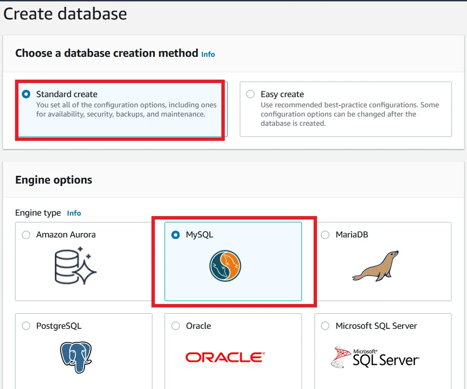Open Info link next to Engine type
The height and width of the screenshot is (389, 467).
click(74, 213)
